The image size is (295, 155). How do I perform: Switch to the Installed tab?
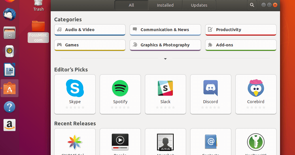coord(165,5)
